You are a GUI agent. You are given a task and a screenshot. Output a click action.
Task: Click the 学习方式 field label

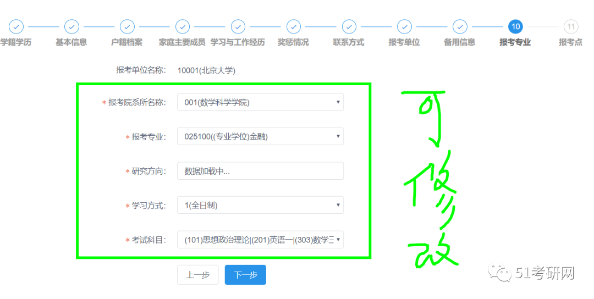click(x=149, y=206)
